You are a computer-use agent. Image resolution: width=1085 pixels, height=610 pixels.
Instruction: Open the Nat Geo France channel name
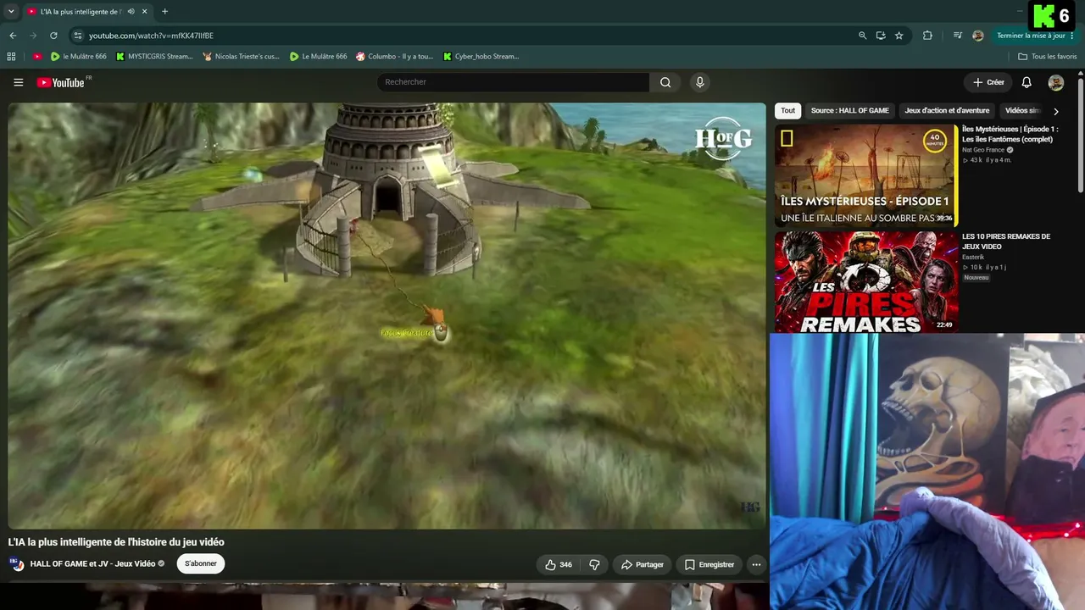pos(983,150)
